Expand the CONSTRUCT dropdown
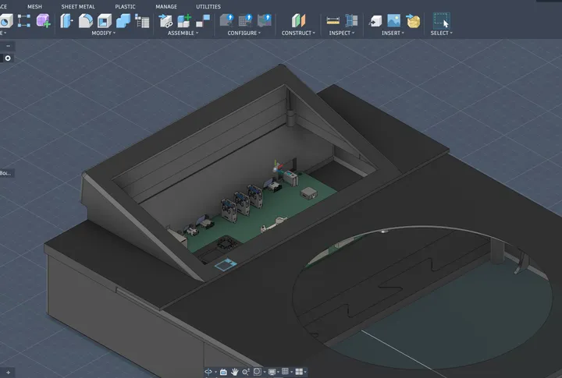This screenshot has width=562, height=378. 298,33
